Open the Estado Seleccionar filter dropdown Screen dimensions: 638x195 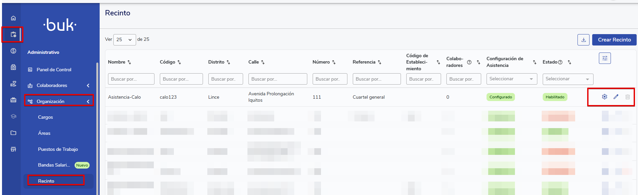point(567,79)
